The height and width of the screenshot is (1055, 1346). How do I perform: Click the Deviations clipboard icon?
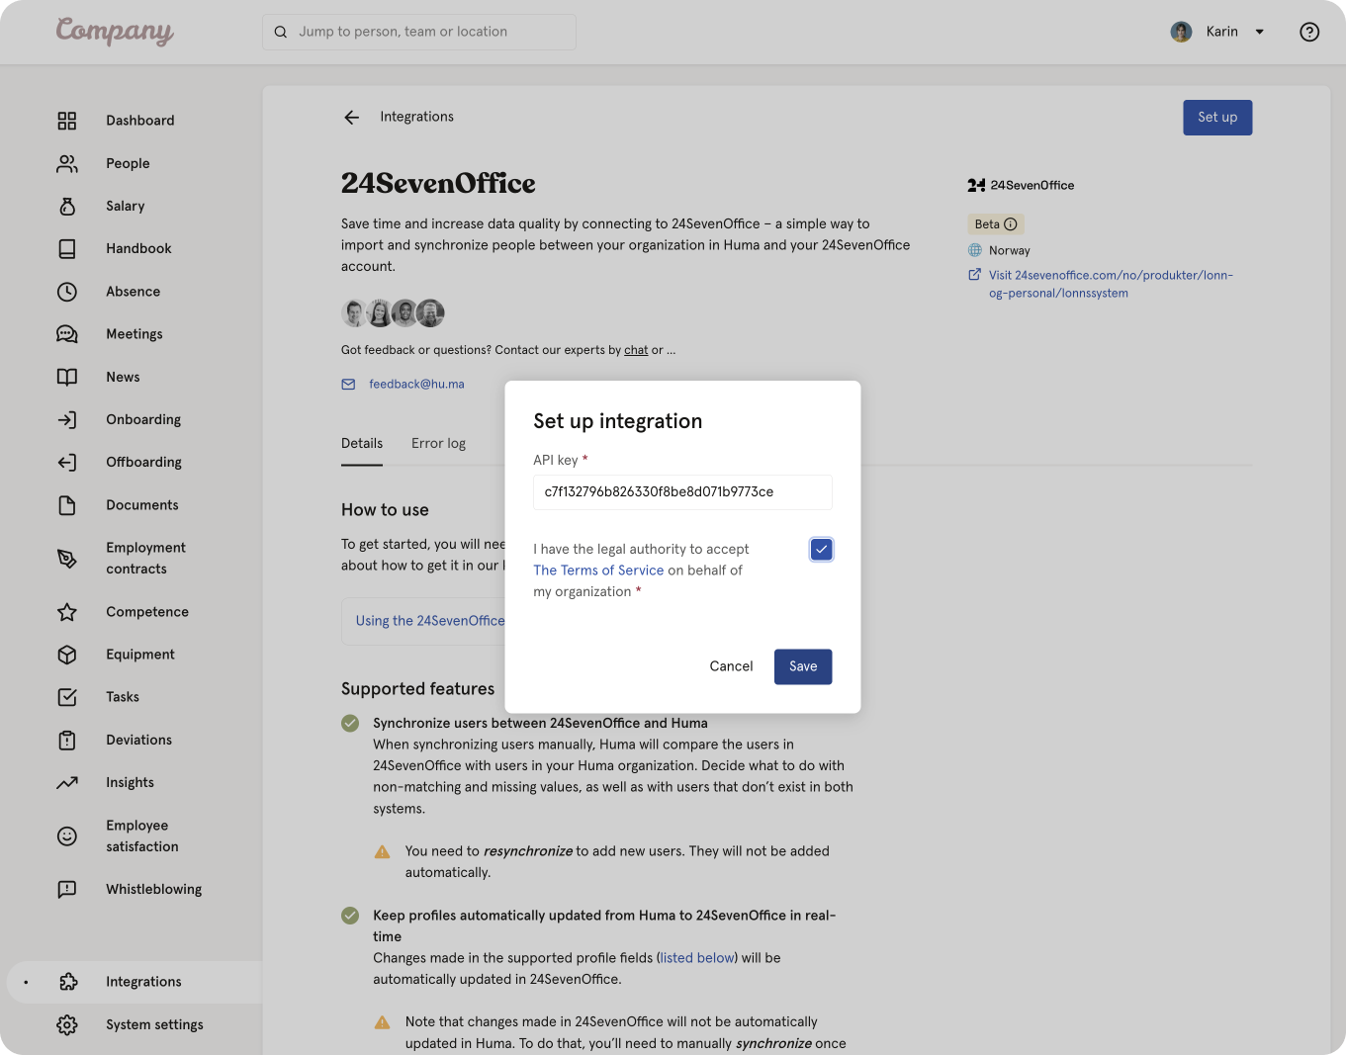pos(67,740)
